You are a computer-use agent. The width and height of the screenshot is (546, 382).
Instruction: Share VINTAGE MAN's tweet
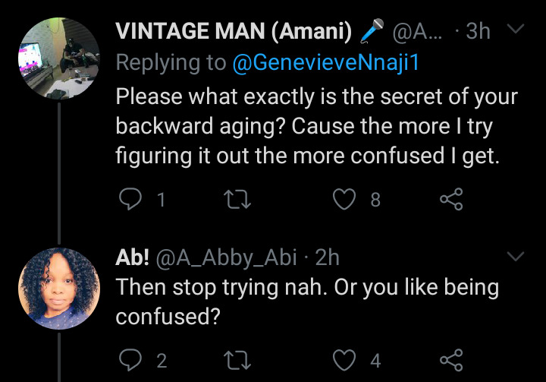tap(451, 199)
